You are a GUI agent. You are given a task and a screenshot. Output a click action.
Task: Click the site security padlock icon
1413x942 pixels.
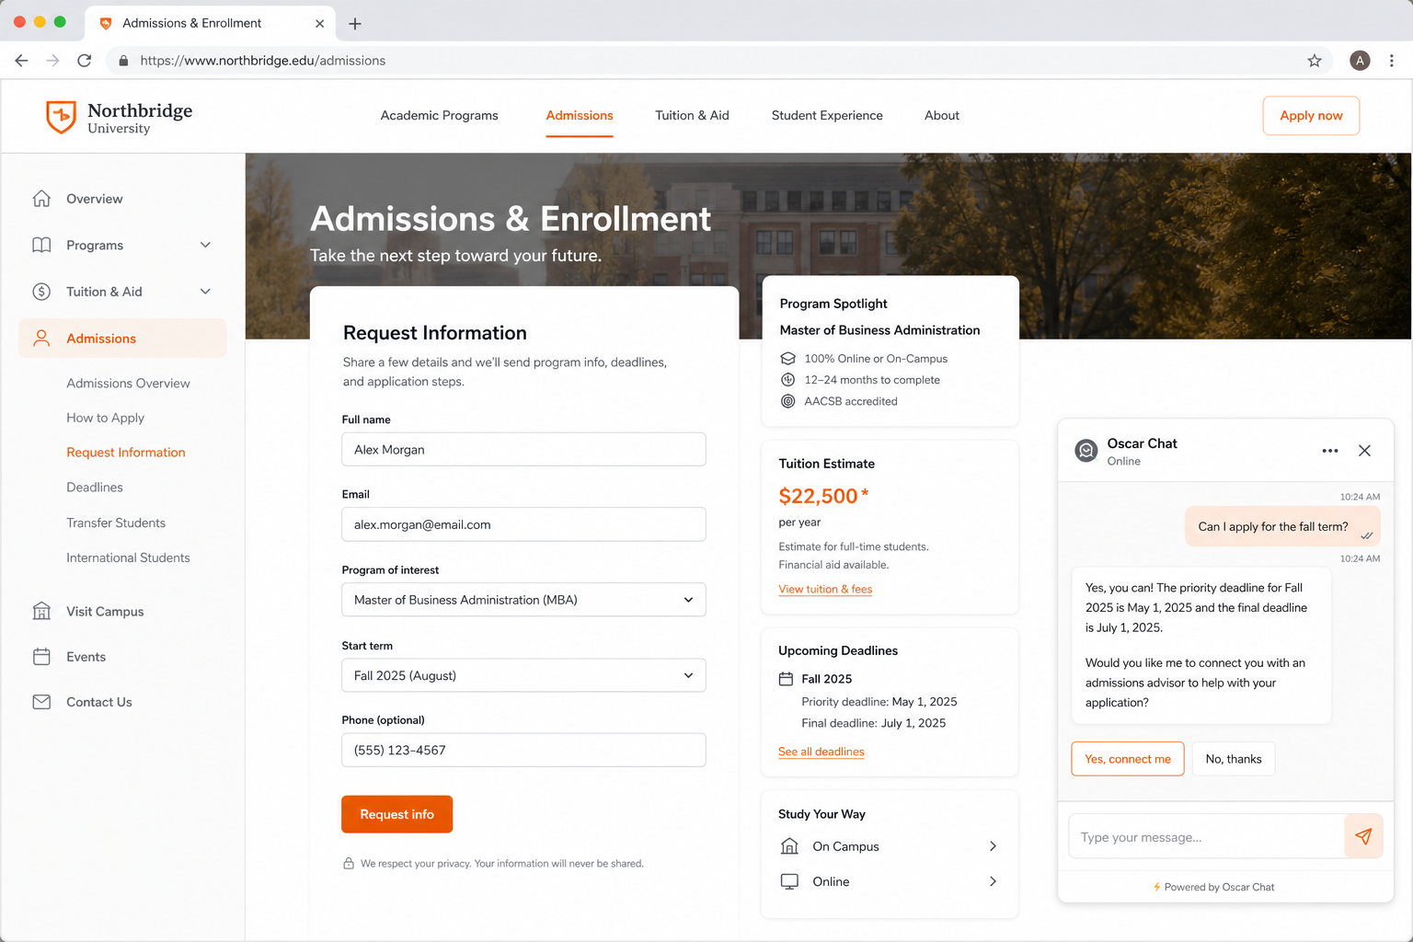tap(123, 61)
